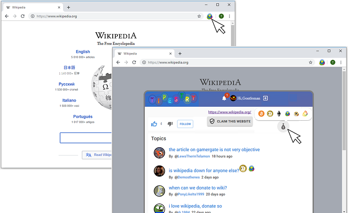Open @LewsTherinTelamon profile link
Image resolution: width=348 pixels, height=213 pixels.
(192, 156)
